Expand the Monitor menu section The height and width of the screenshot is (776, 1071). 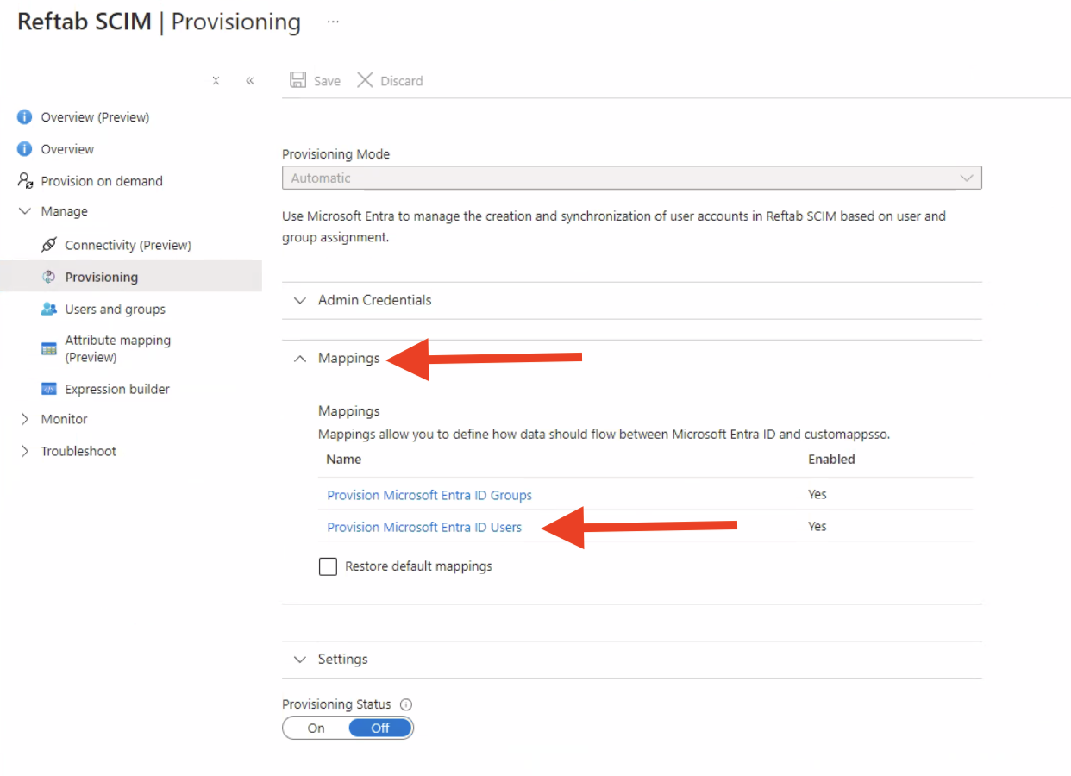(x=59, y=419)
